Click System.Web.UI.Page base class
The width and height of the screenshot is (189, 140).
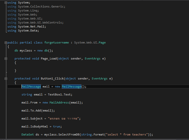pyautogui.click(x=90, y=42)
